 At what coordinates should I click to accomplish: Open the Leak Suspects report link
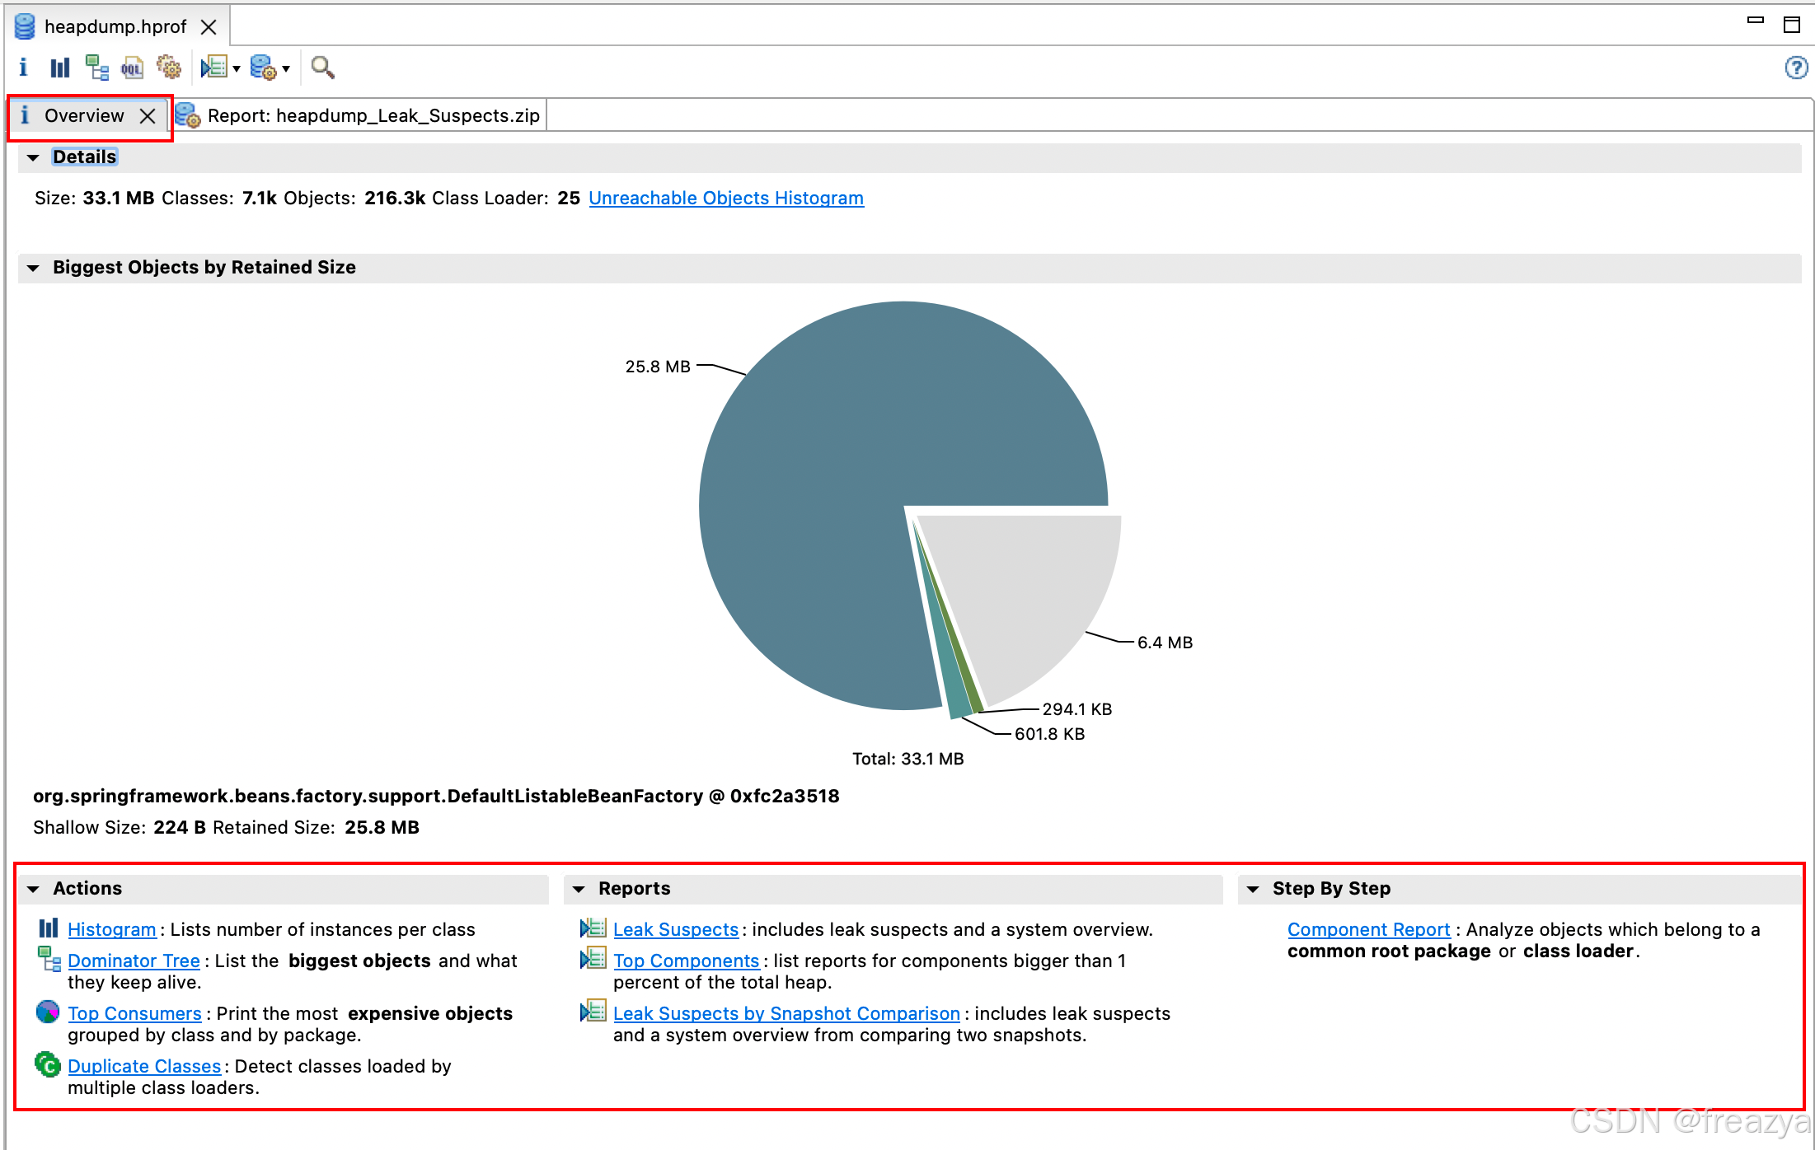point(675,930)
